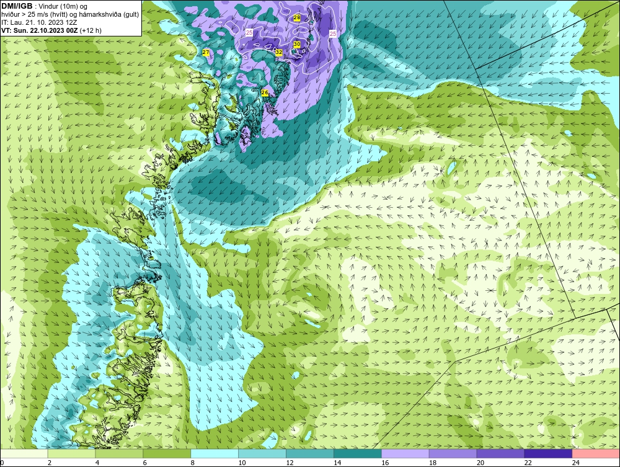
Task: Click the legend value 16
Action: click(385, 463)
